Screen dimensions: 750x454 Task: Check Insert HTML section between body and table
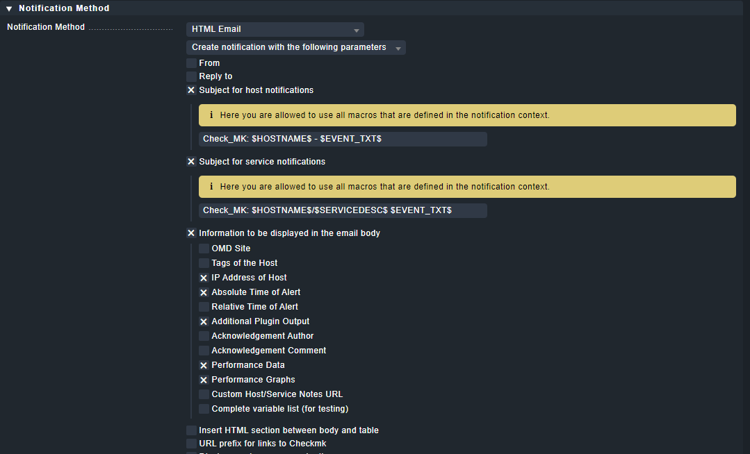191,430
